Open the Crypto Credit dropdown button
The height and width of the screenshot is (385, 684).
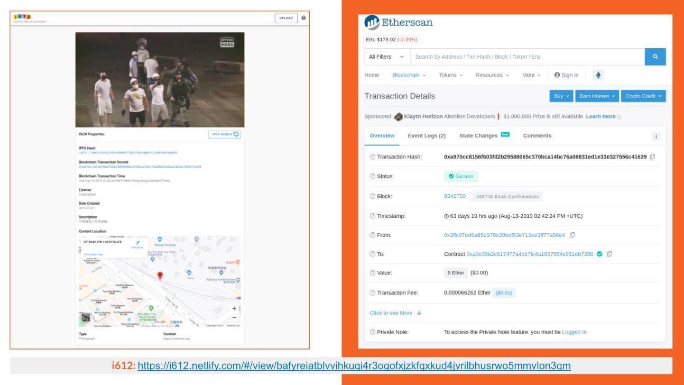[643, 96]
